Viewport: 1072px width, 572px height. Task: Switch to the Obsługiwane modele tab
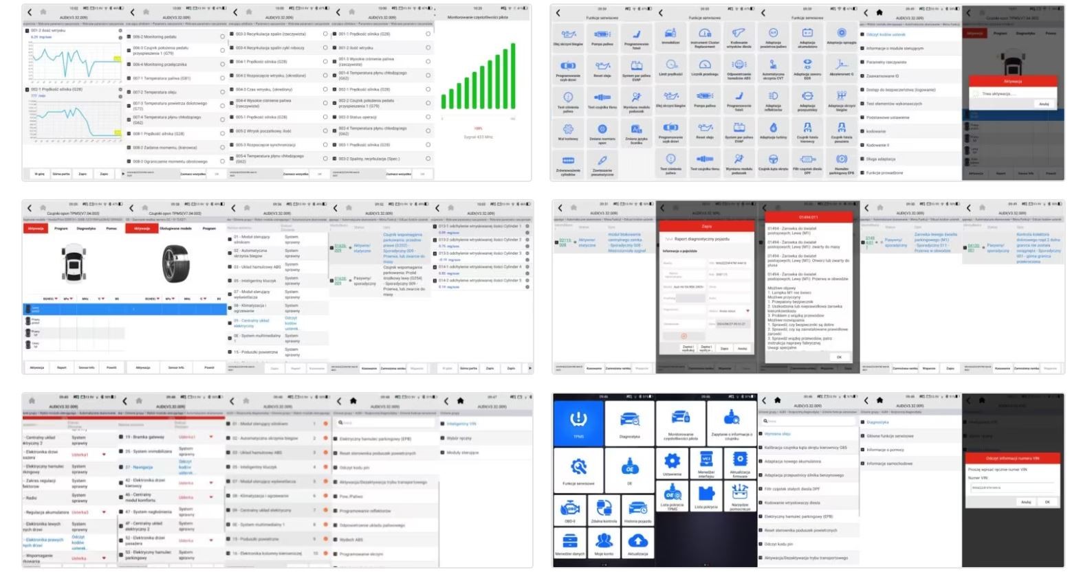pyautogui.click(x=176, y=229)
